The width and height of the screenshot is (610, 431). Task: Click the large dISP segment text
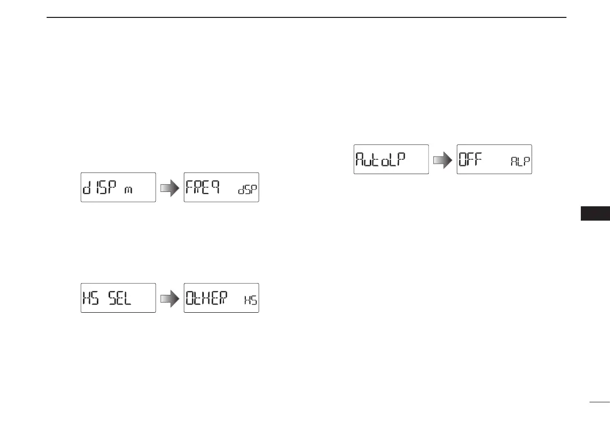[x=99, y=187]
